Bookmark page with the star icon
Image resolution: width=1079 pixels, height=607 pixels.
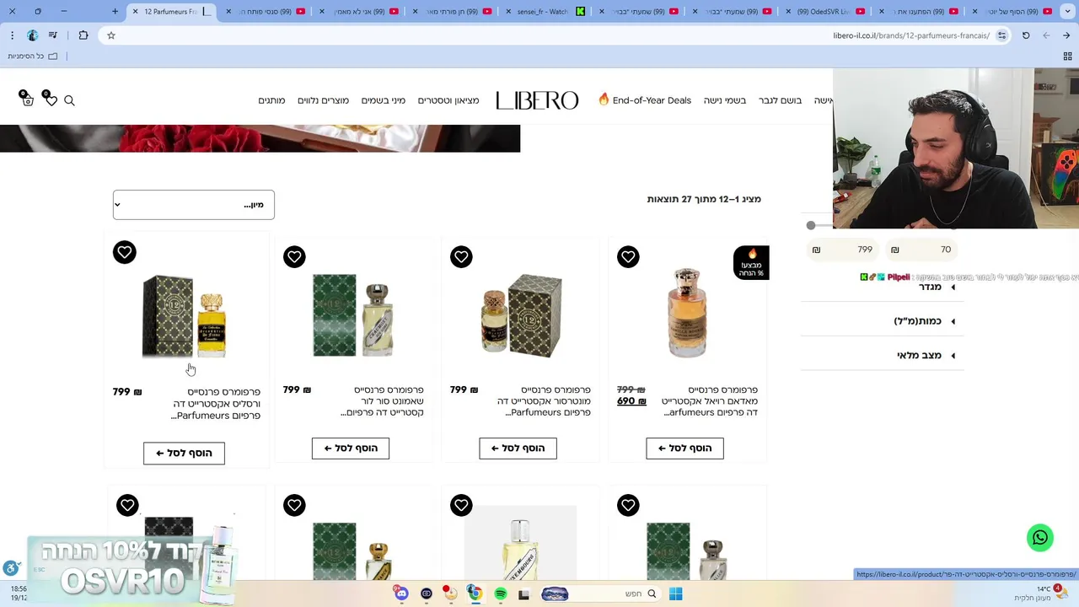point(110,35)
